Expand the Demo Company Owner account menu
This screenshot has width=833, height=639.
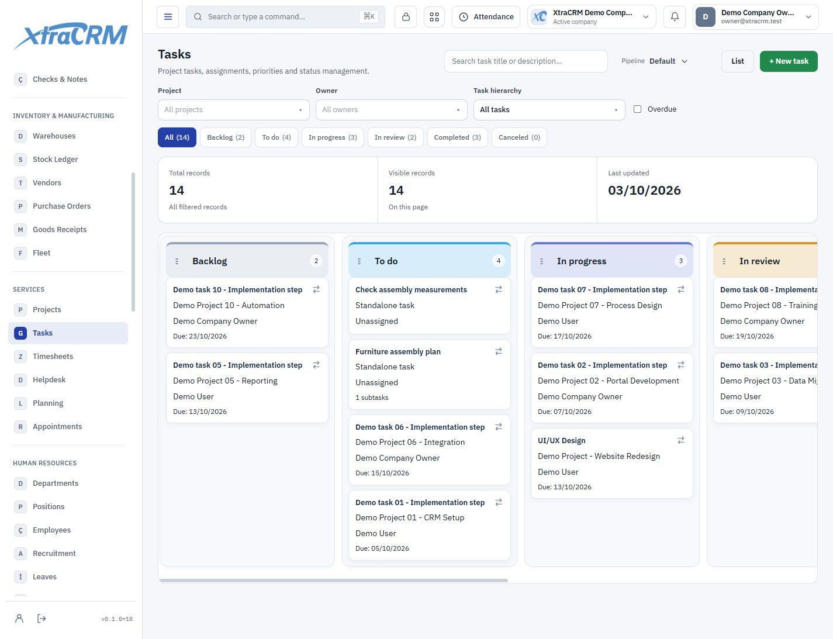tap(755, 17)
